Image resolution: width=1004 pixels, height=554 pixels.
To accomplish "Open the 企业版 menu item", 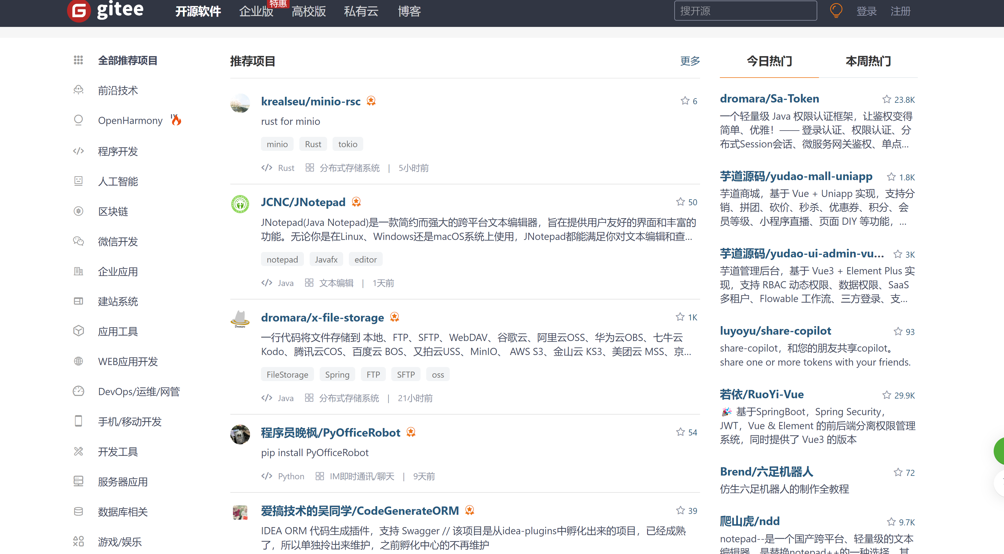I will click(256, 11).
